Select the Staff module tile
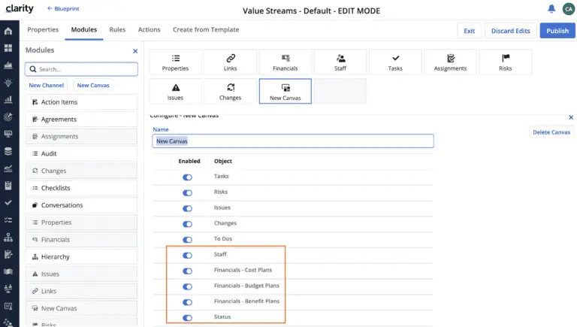Screen dimensions: 577x327 pyautogui.click(x=340, y=62)
